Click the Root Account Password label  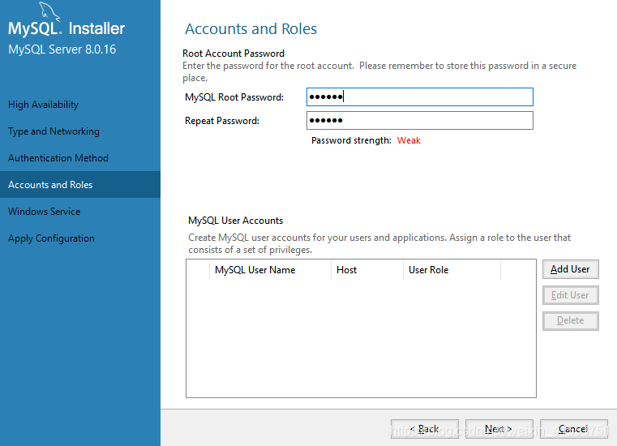tap(234, 54)
